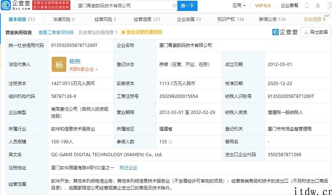The width and height of the screenshot is (332, 195).
Task: Click region value 福建省
Action: (166, 129)
